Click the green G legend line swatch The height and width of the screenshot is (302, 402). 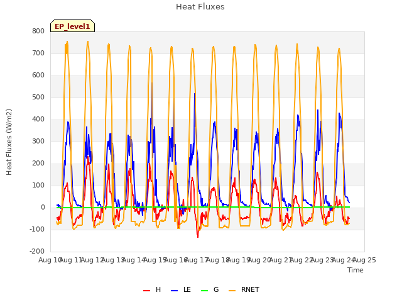tap(204, 291)
